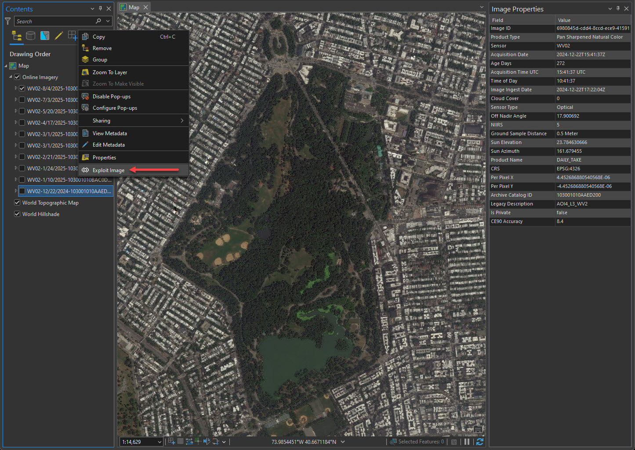The height and width of the screenshot is (450, 635).
Task: Toggle the Online Imagery group checkbox
Action: (x=17, y=77)
